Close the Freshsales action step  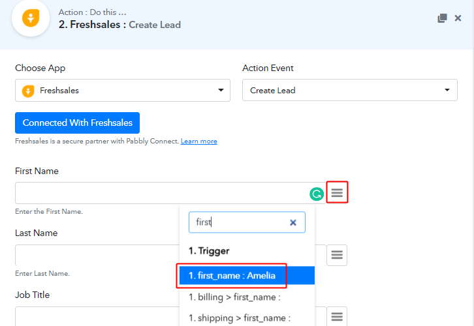point(458,18)
